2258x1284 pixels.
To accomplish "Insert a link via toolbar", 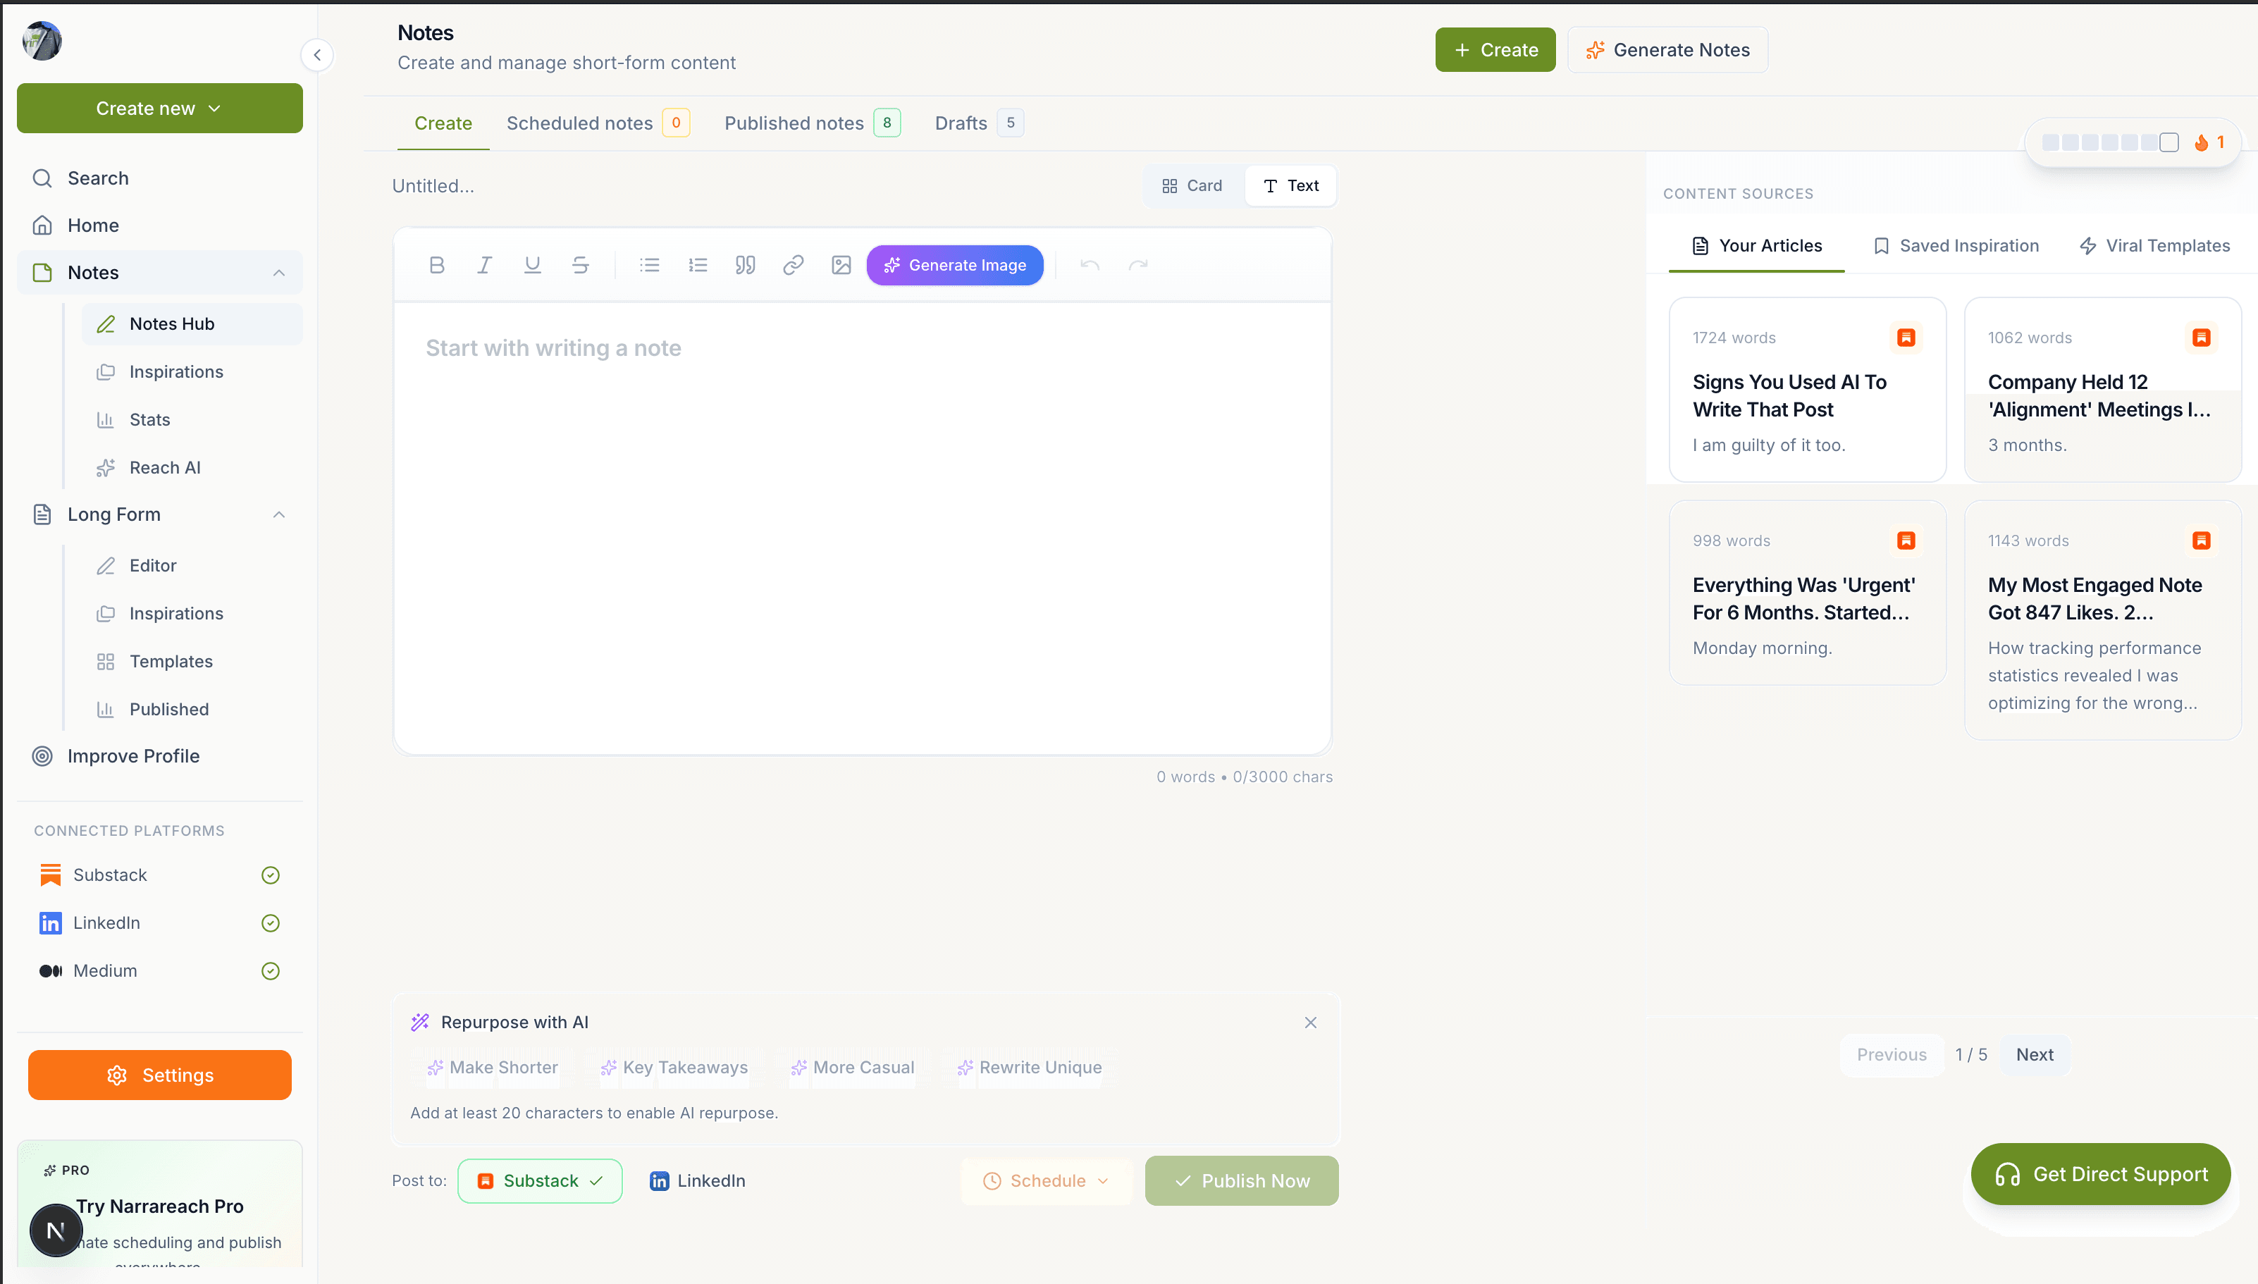I will click(794, 264).
